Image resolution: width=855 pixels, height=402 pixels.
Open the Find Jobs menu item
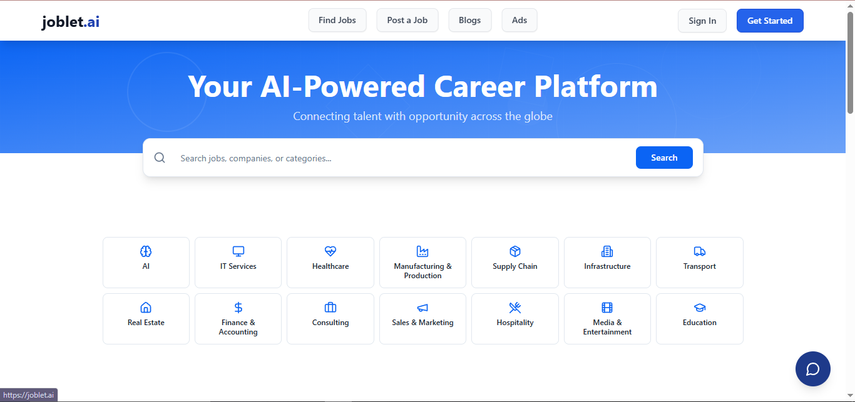click(337, 20)
